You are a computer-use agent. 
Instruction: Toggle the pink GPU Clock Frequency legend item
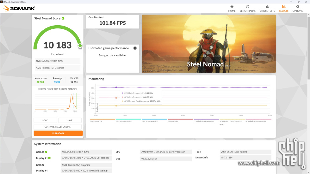(258, 120)
